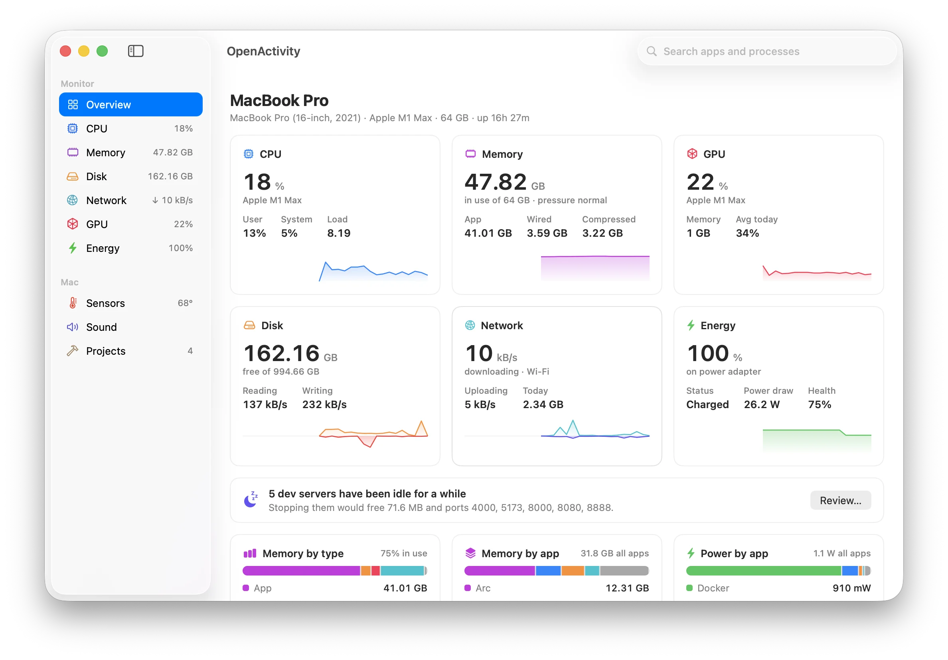Click the GPU icon in GPU card
Image resolution: width=948 pixels, height=660 pixels.
(692, 154)
